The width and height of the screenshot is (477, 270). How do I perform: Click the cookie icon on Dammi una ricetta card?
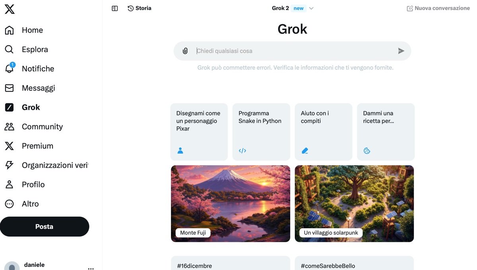(x=366, y=150)
